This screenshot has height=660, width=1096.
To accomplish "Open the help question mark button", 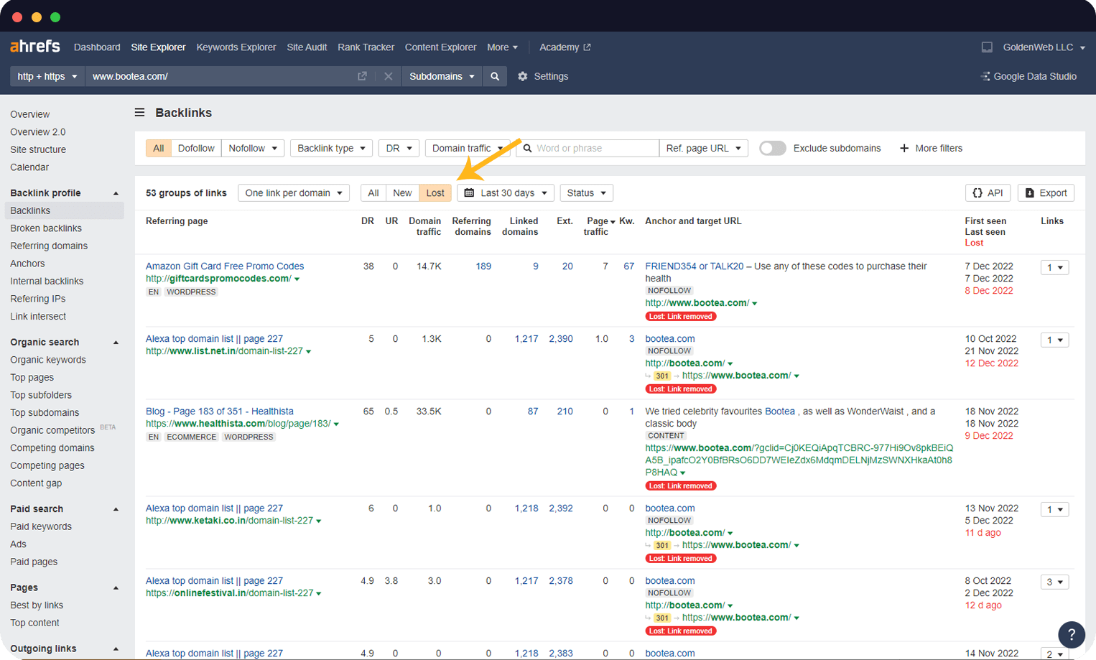I will [x=1072, y=634].
